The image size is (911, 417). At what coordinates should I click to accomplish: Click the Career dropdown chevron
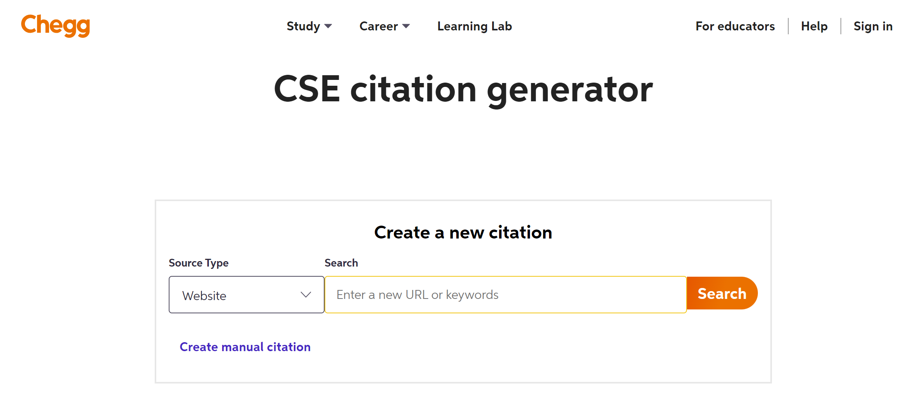coord(406,27)
